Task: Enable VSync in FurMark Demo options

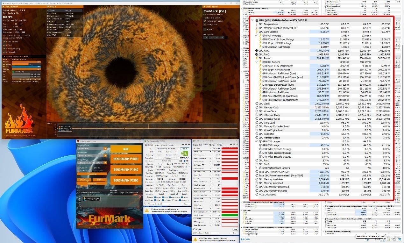Action: tap(205, 29)
